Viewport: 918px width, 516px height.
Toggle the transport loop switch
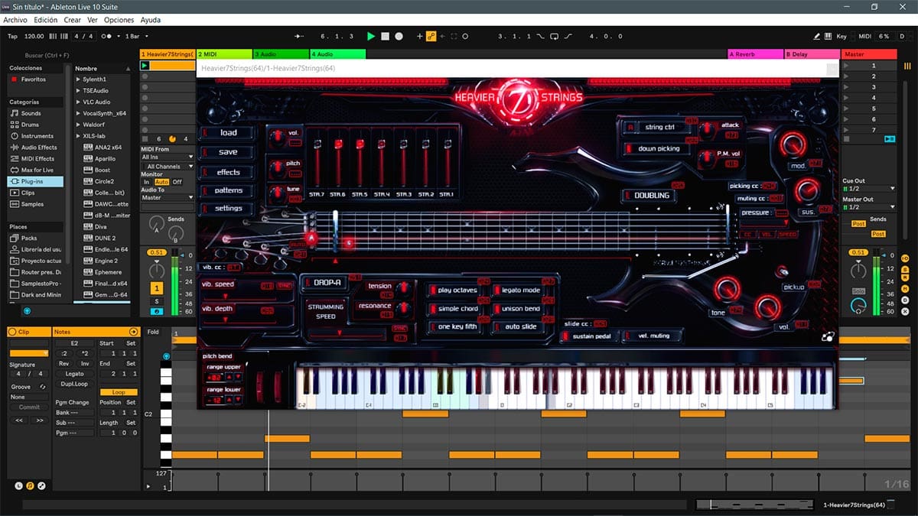click(x=556, y=36)
